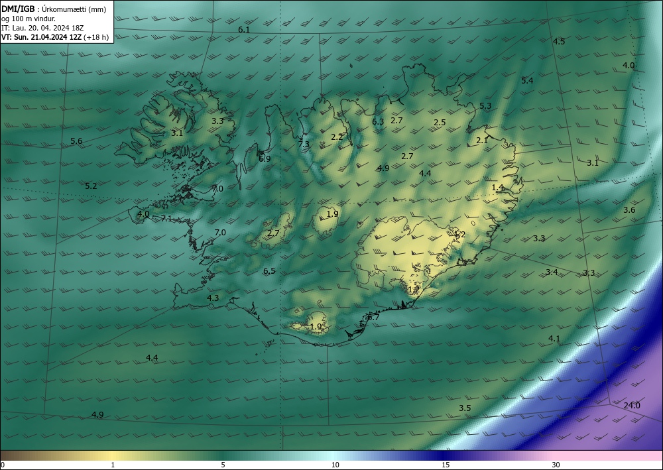Screen dimensions: 663x470
Task: Click the 15 label on color scale
Action: tap(446, 465)
